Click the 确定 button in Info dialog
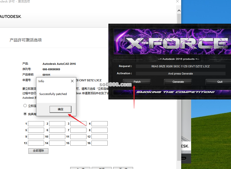The height and width of the screenshot is (169, 231). [61, 109]
